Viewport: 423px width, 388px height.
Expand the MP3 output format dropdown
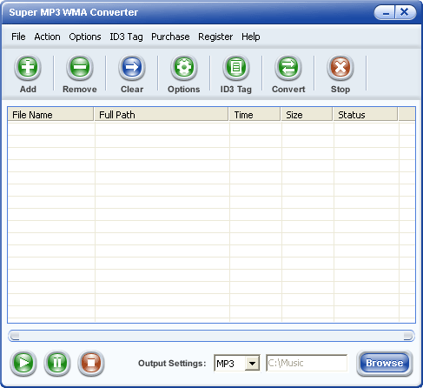[252, 363]
